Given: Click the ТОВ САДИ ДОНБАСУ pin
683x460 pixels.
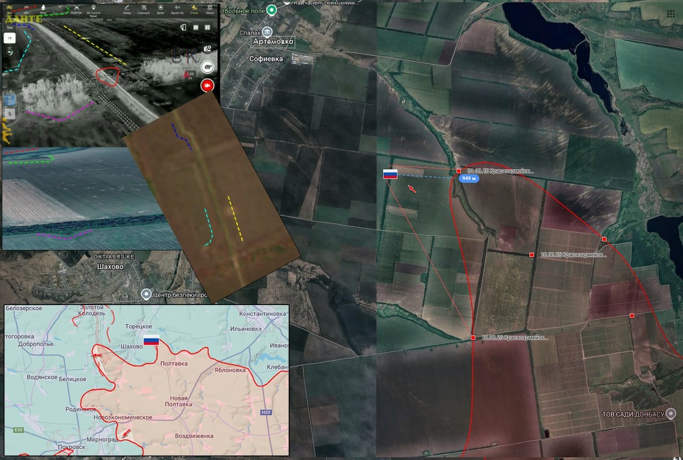Looking at the screenshot, I should coord(672,413).
